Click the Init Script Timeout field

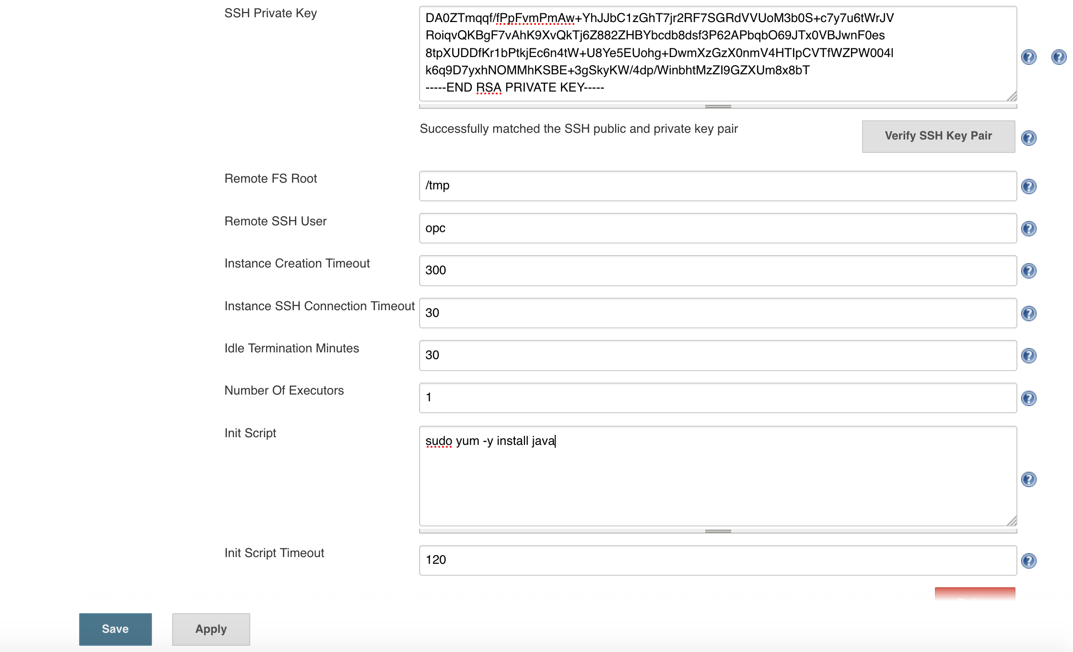pyautogui.click(x=718, y=560)
